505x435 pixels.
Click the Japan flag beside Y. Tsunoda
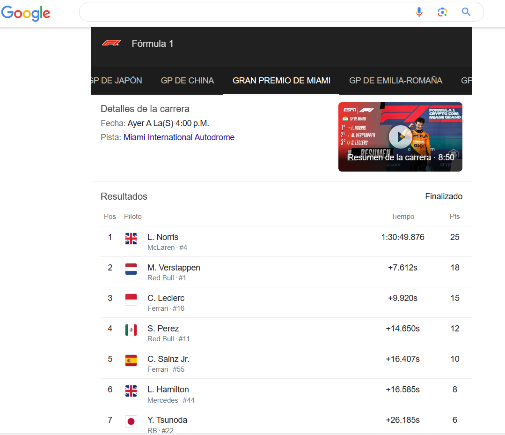tap(131, 421)
